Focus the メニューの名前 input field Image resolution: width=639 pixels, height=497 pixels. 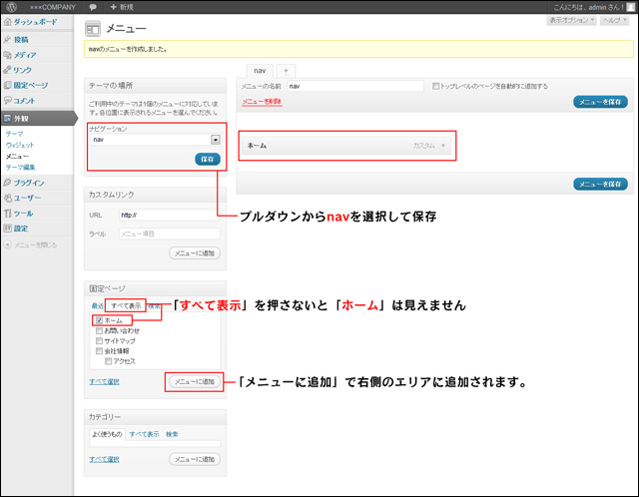point(355,86)
